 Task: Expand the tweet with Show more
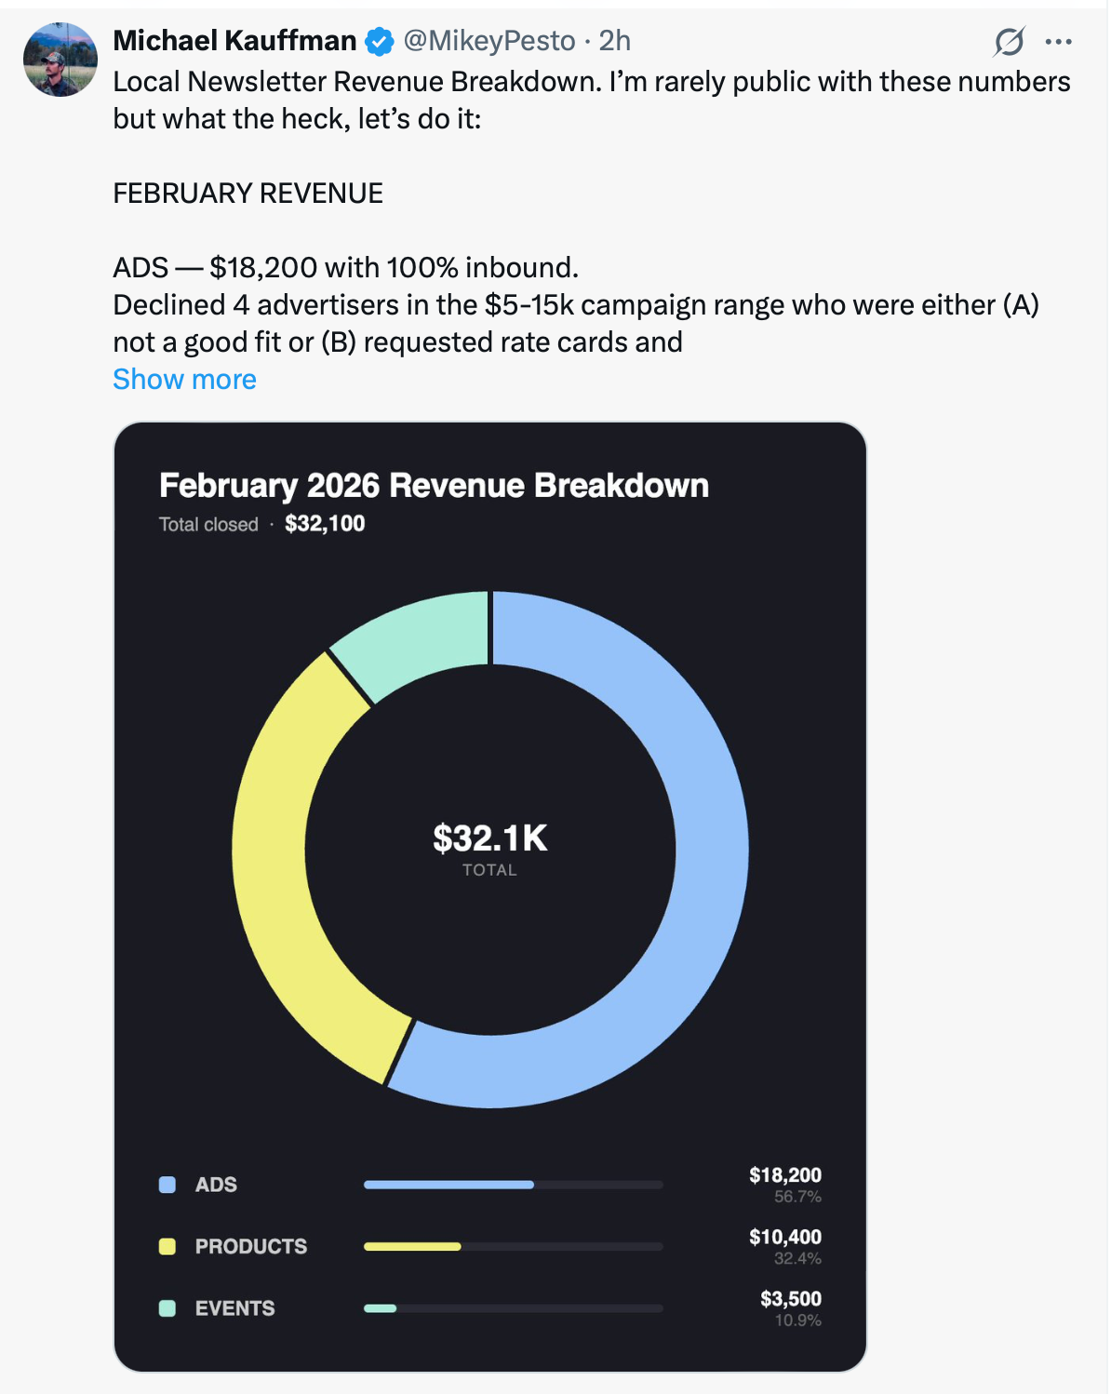click(x=183, y=379)
